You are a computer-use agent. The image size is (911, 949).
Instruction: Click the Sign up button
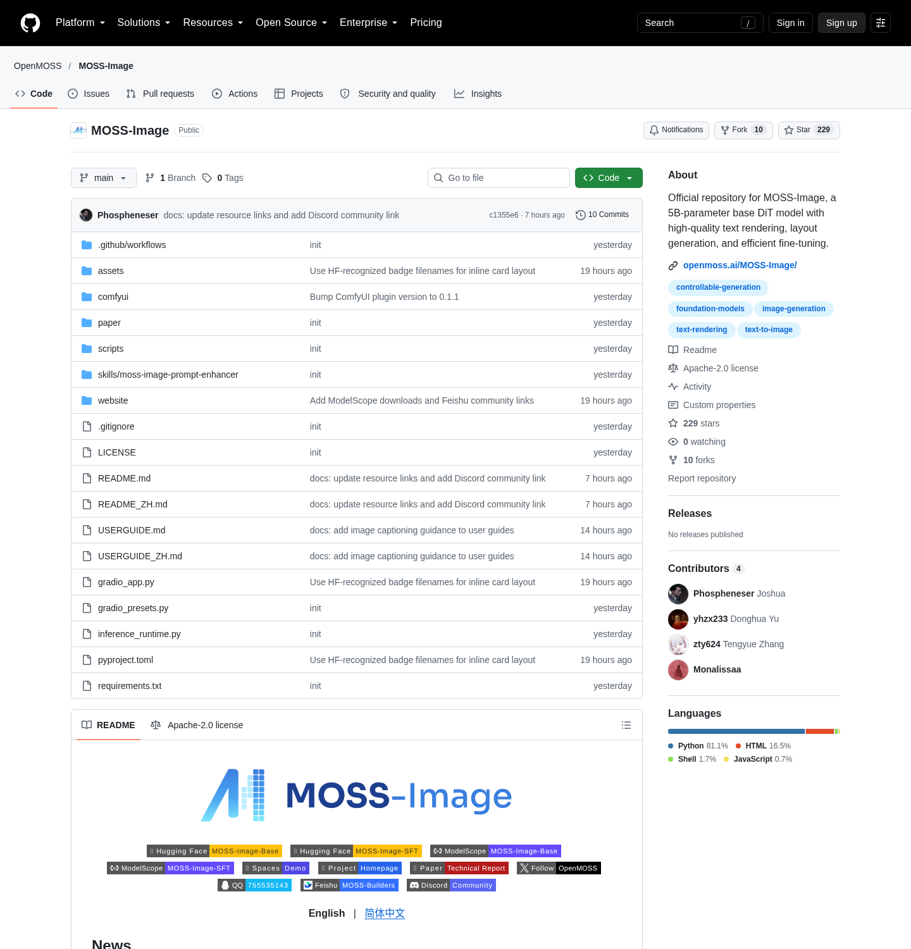[841, 23]
